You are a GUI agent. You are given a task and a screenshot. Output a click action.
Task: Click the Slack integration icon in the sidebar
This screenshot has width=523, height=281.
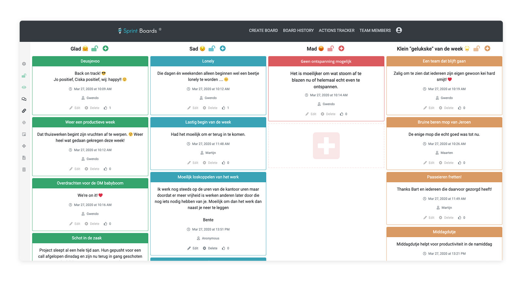coord(24,123)
